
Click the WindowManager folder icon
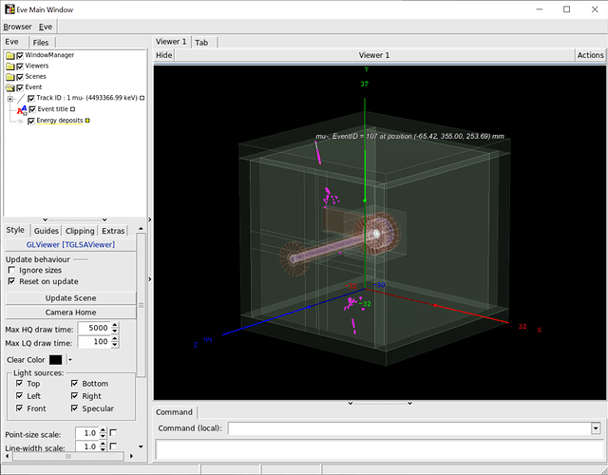click(x=10, y=55)
